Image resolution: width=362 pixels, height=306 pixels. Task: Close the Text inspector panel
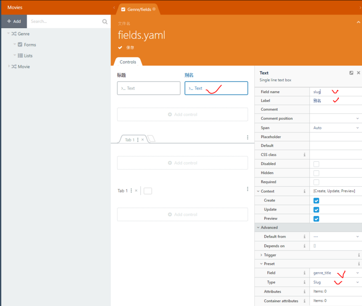coord(358,73)
